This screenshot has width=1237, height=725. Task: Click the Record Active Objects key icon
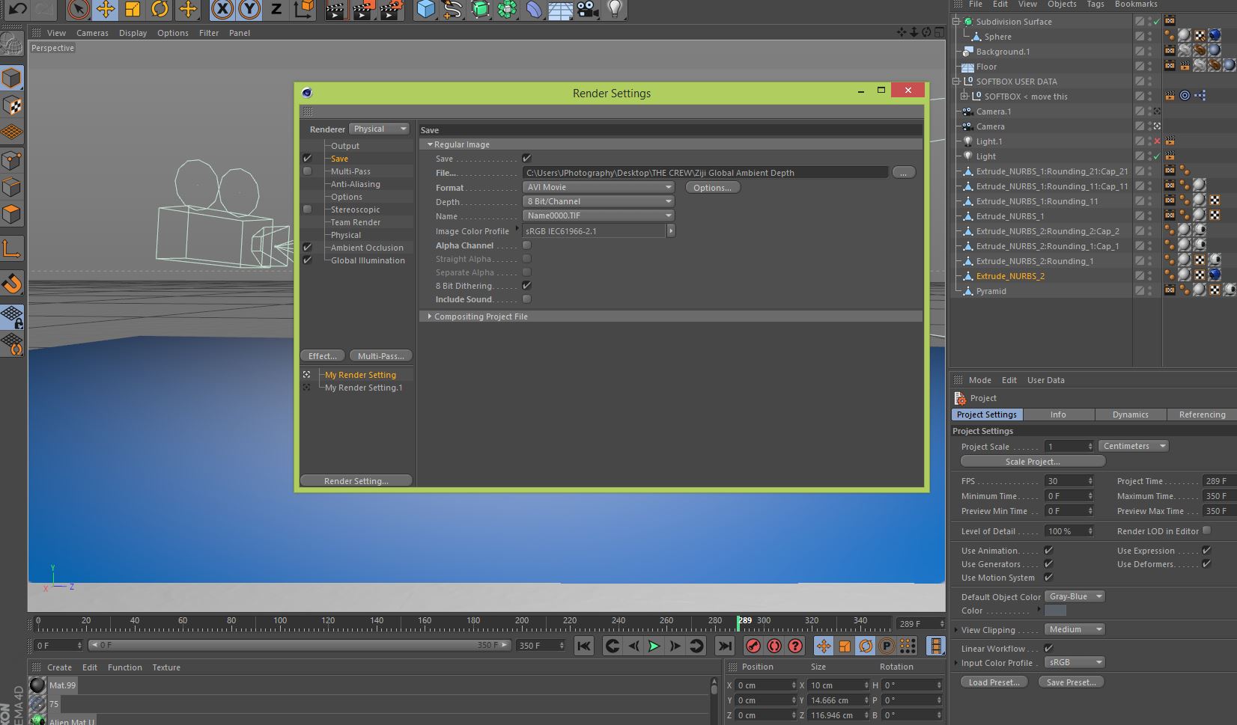click(x=753, y=646)
